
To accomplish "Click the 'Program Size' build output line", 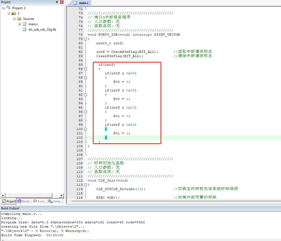I will click(x=73, y=223).
